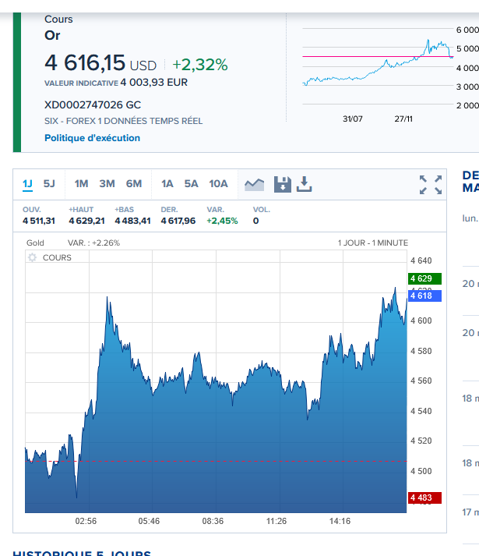Click the download chart data icon
This screenshot has width=479, height=556.
pyautogui.click(x=305, y=184)
